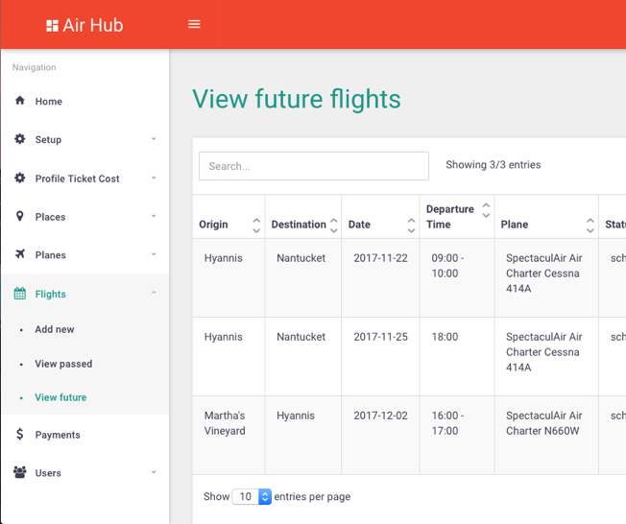The image size is (626, 524).
Task: Sort table by Origin column
Action: coord(255,225)
